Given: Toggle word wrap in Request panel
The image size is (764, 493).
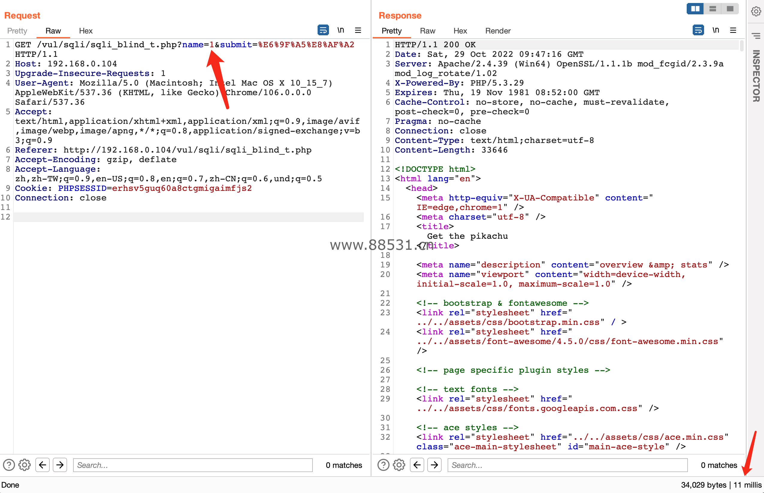Looking at the screenshot, I should coord(323,30).
